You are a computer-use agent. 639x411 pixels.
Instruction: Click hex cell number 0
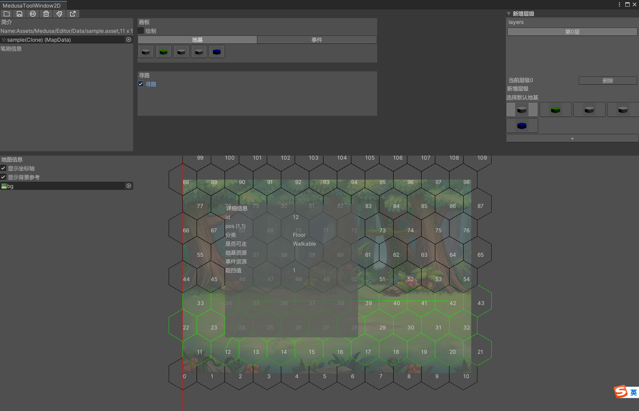click(185, 376)
